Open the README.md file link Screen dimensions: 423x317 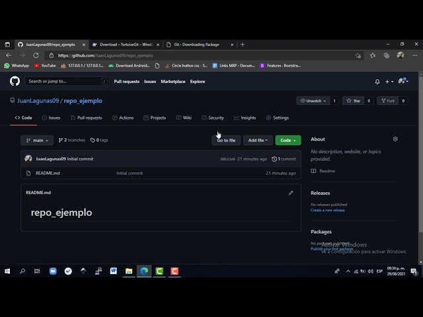click(48, 173)
